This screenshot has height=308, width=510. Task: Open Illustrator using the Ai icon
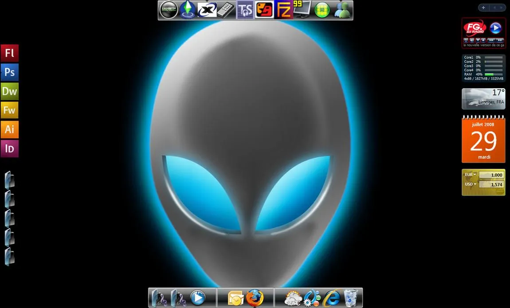tap(9, 129)
